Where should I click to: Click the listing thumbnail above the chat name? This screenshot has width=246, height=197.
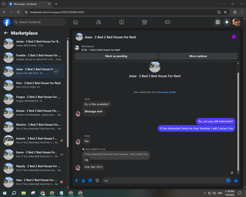pos(154,67)
